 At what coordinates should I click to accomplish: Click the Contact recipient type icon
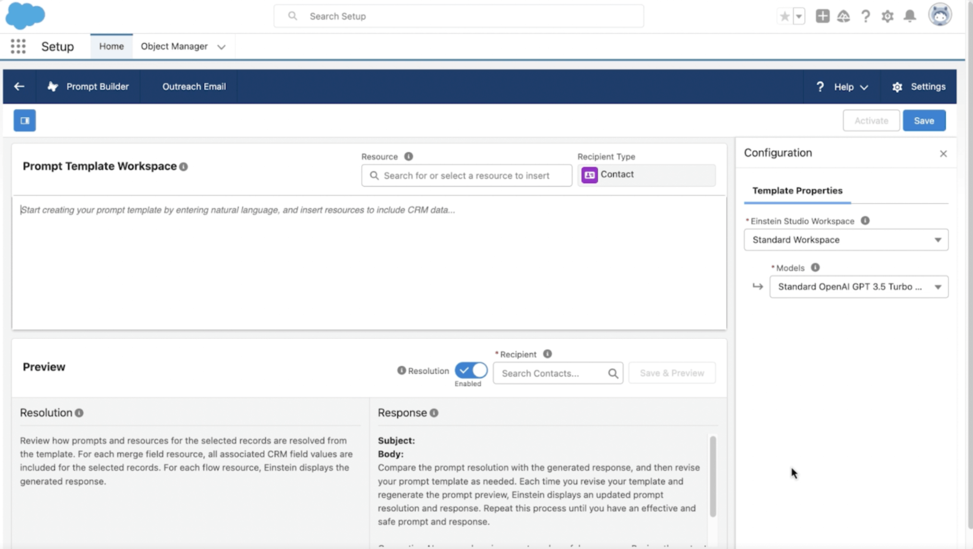[x=589, y=175]
